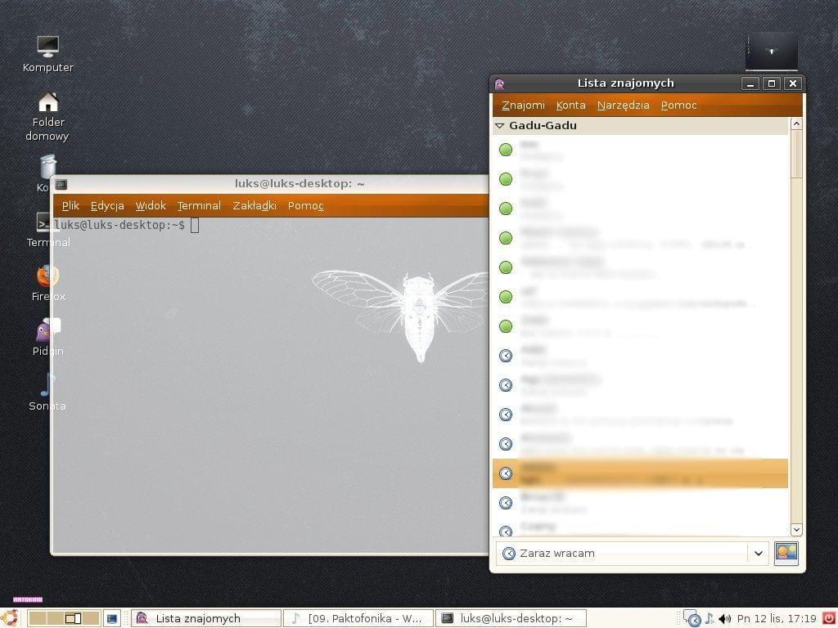This screenshot has width=838, height=628.
Task: Open the Zakładki menu in terminal
Action: 254,205
